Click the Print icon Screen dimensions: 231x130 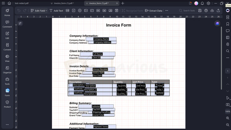206,11
